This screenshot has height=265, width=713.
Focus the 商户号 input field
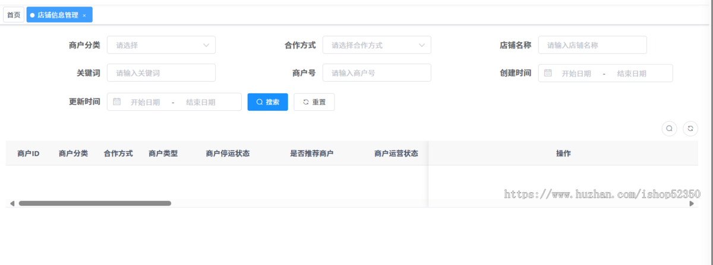tap(377, 73)
